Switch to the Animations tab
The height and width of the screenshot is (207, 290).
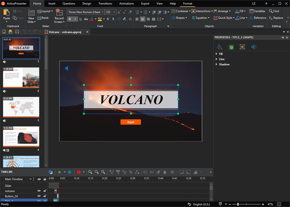point(126,3)
